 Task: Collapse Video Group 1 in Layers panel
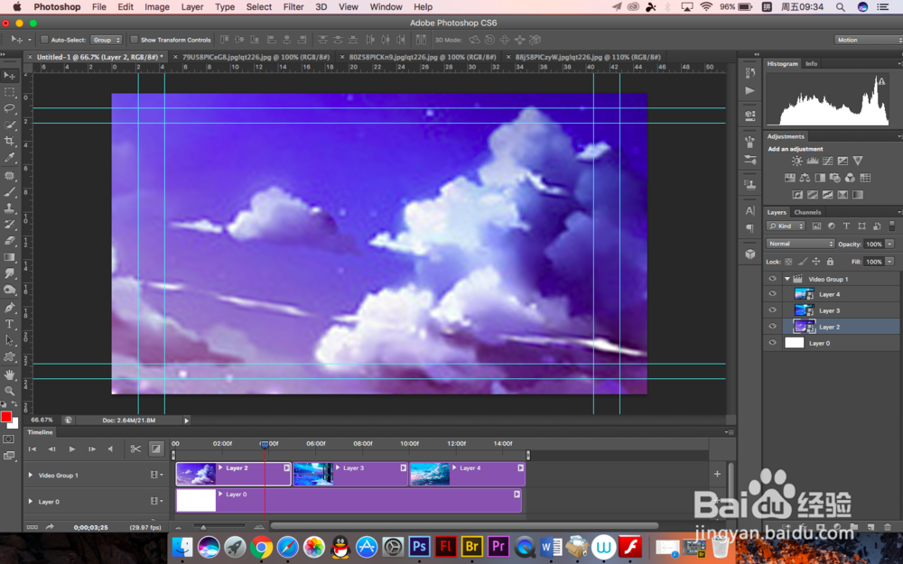pyautogui.click(x=787, y=279)
